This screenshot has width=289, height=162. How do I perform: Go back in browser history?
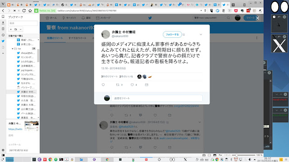coord(3,11)
